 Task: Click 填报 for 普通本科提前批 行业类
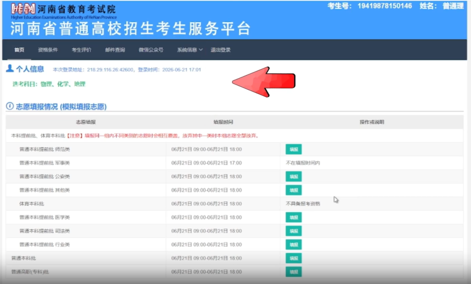pos(294,245)
